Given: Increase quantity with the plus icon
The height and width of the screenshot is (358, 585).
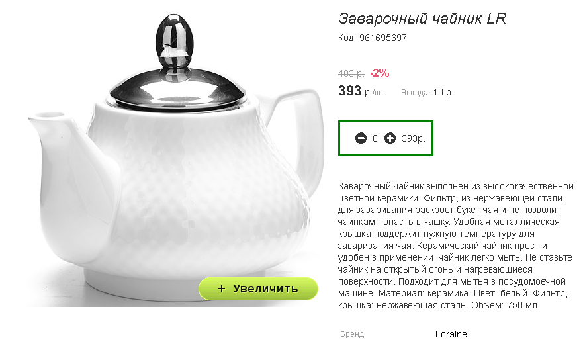Looking at the screenshot, I should point(390,138).
